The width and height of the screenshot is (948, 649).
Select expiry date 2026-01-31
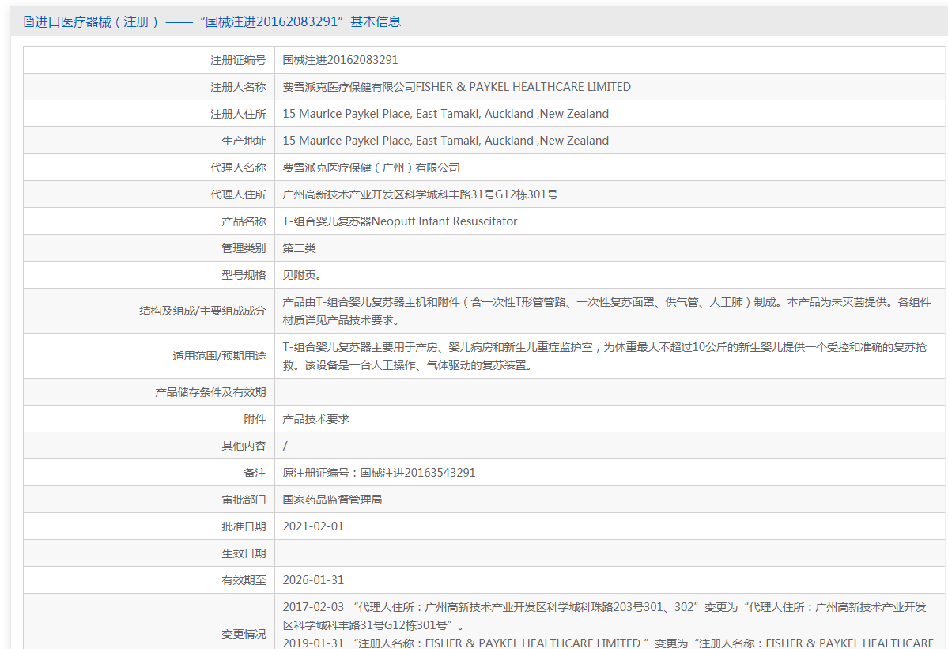[x=313, y=580]
